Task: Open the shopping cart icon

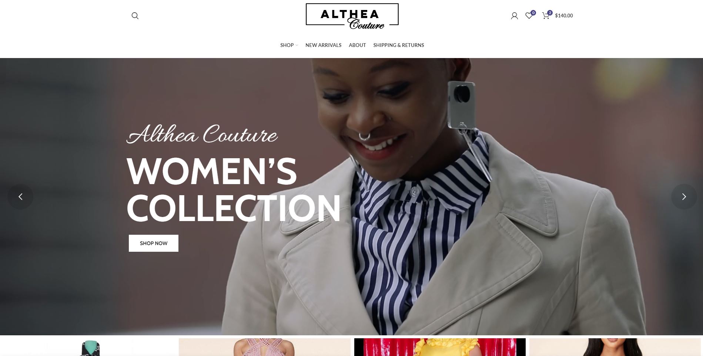Action: click(x=546, y=16)
